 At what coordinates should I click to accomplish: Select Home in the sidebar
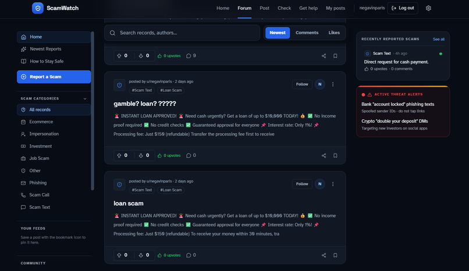(x=54, y=37)
